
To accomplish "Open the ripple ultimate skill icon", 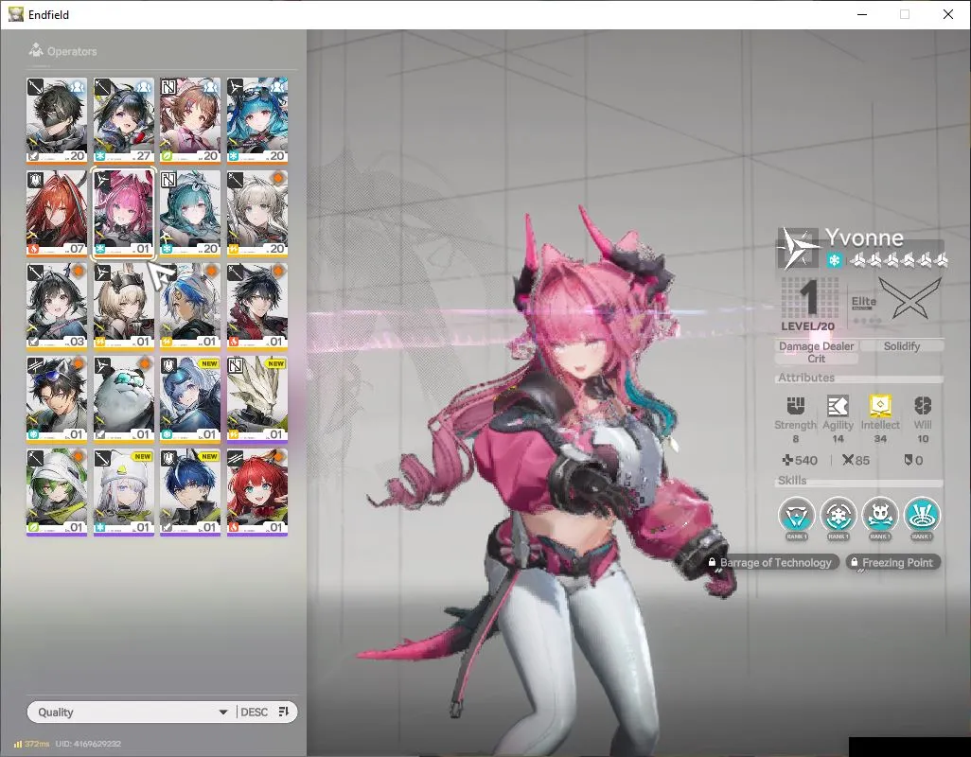I will coord(922,515).
